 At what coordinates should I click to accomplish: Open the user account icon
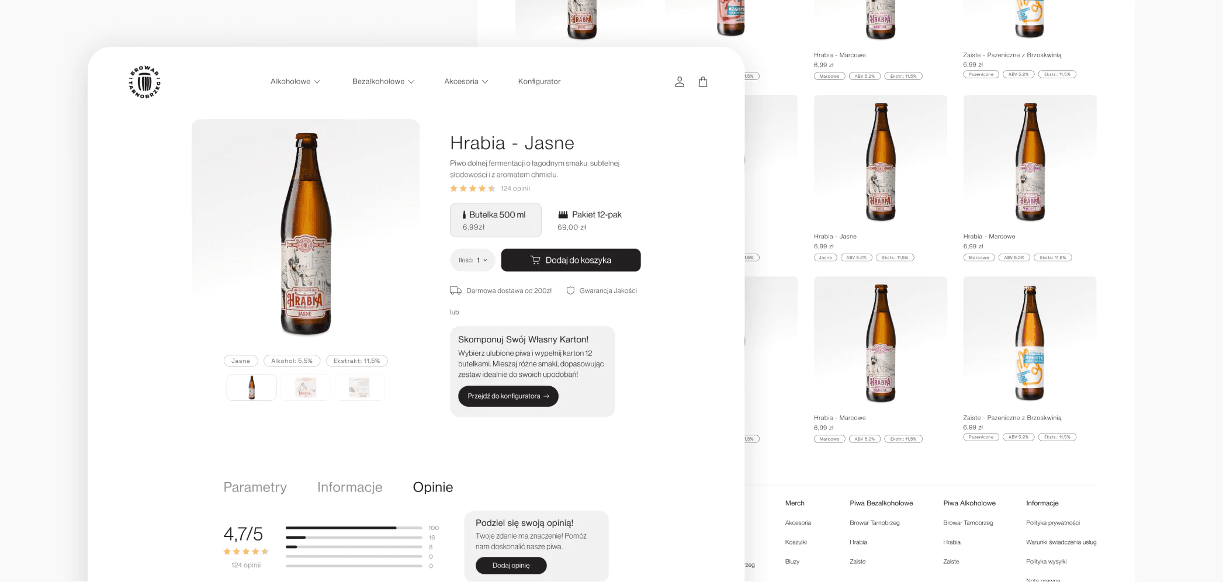pos(679,82)
